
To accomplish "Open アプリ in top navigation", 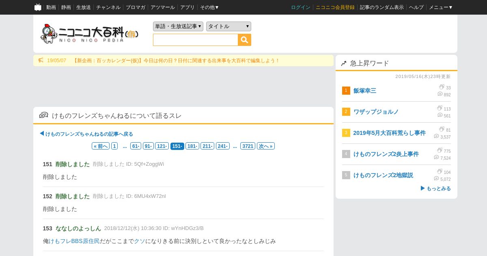I will pyautogui.click(x=187, y=7).
